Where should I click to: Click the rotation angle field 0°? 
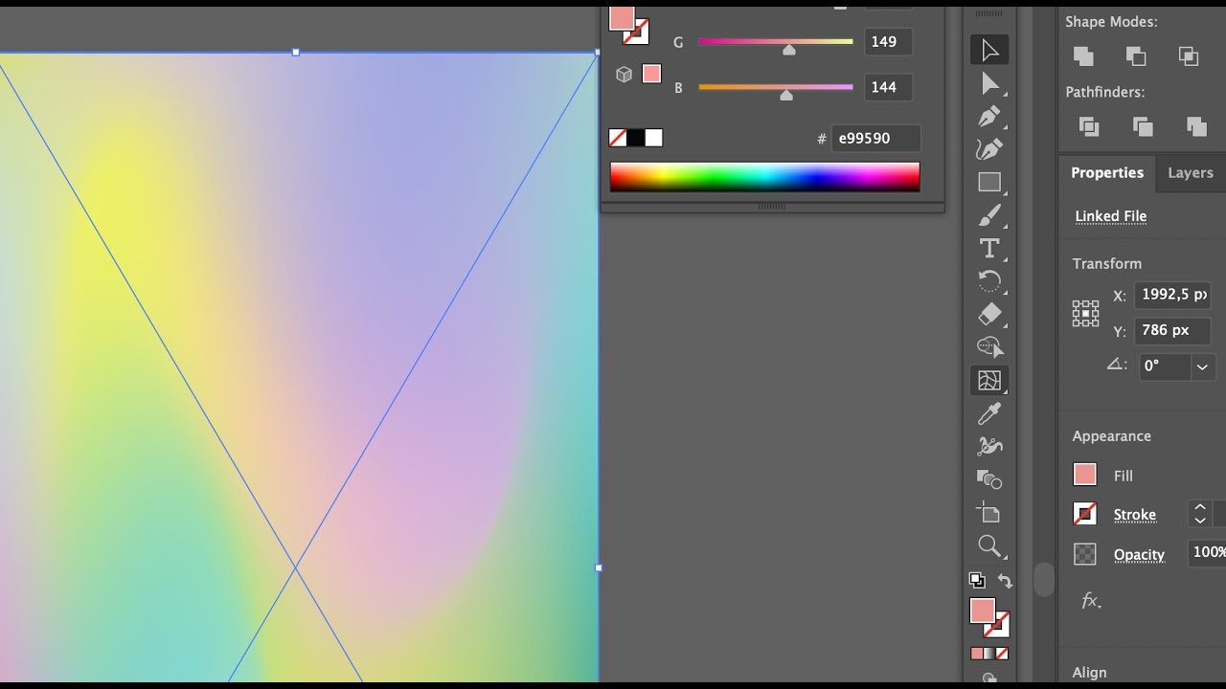tap(1165, 366)
